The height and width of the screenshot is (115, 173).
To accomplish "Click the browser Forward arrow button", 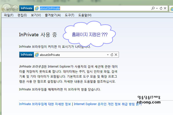I will [x=15, y=8].
